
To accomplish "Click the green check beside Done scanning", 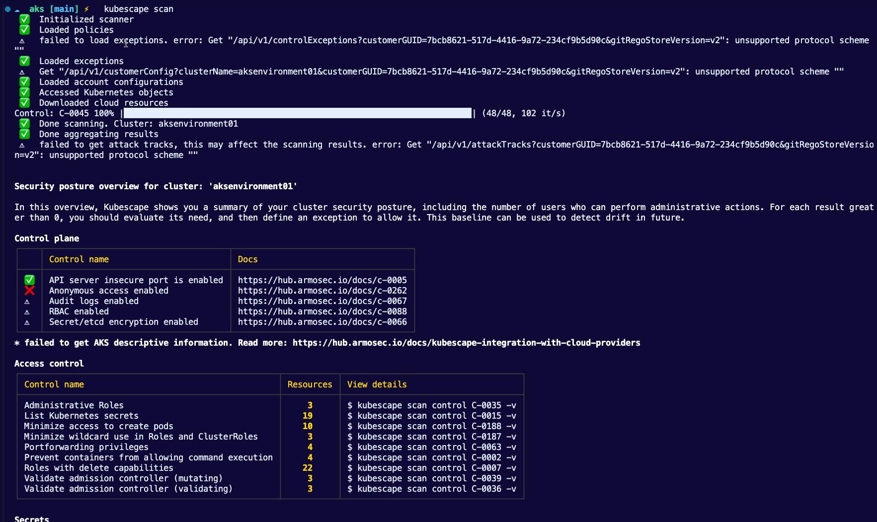I will 24,124.
